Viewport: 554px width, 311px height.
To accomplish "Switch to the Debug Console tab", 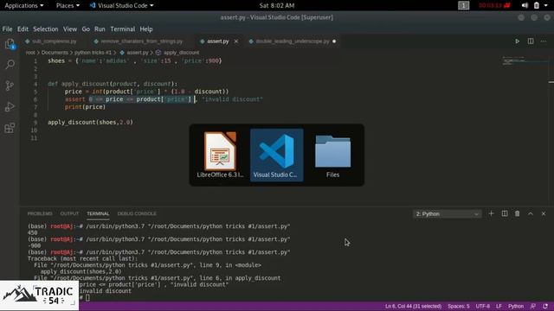I will pyautogui.click(x=137, y=213).
